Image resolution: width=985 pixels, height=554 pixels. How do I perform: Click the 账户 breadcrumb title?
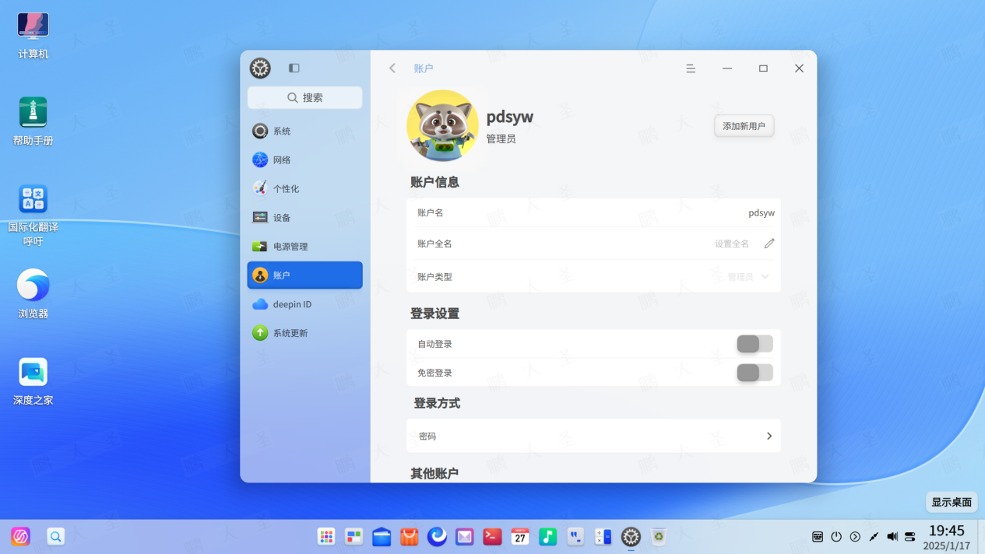[x=424, y=68]
